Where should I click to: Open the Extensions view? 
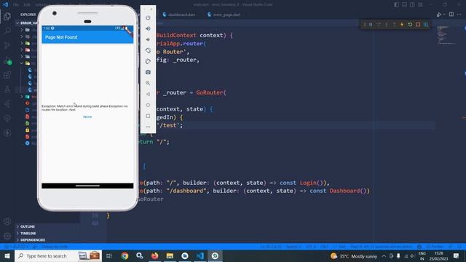pos(7,74)
